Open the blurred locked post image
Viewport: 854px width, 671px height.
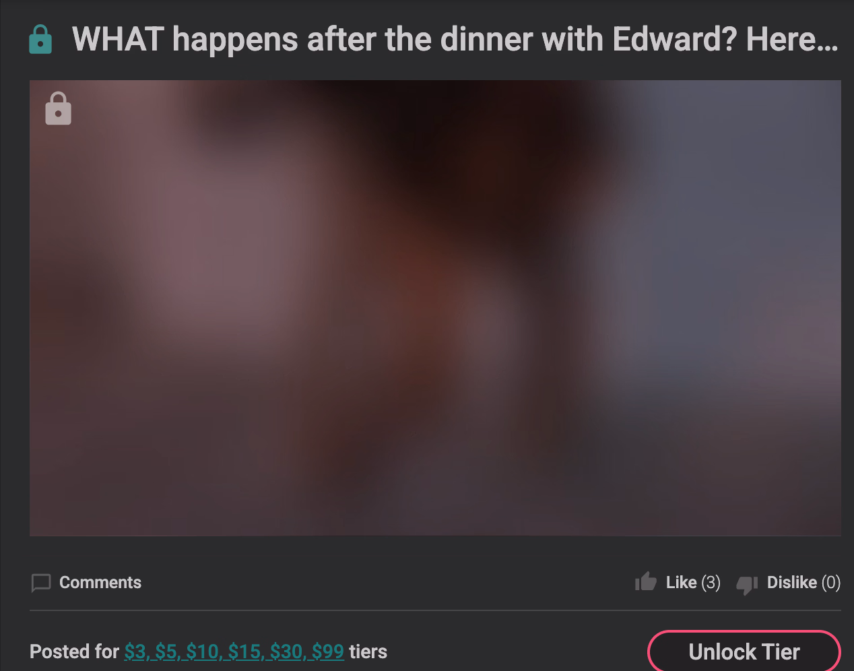pos(435,308)
